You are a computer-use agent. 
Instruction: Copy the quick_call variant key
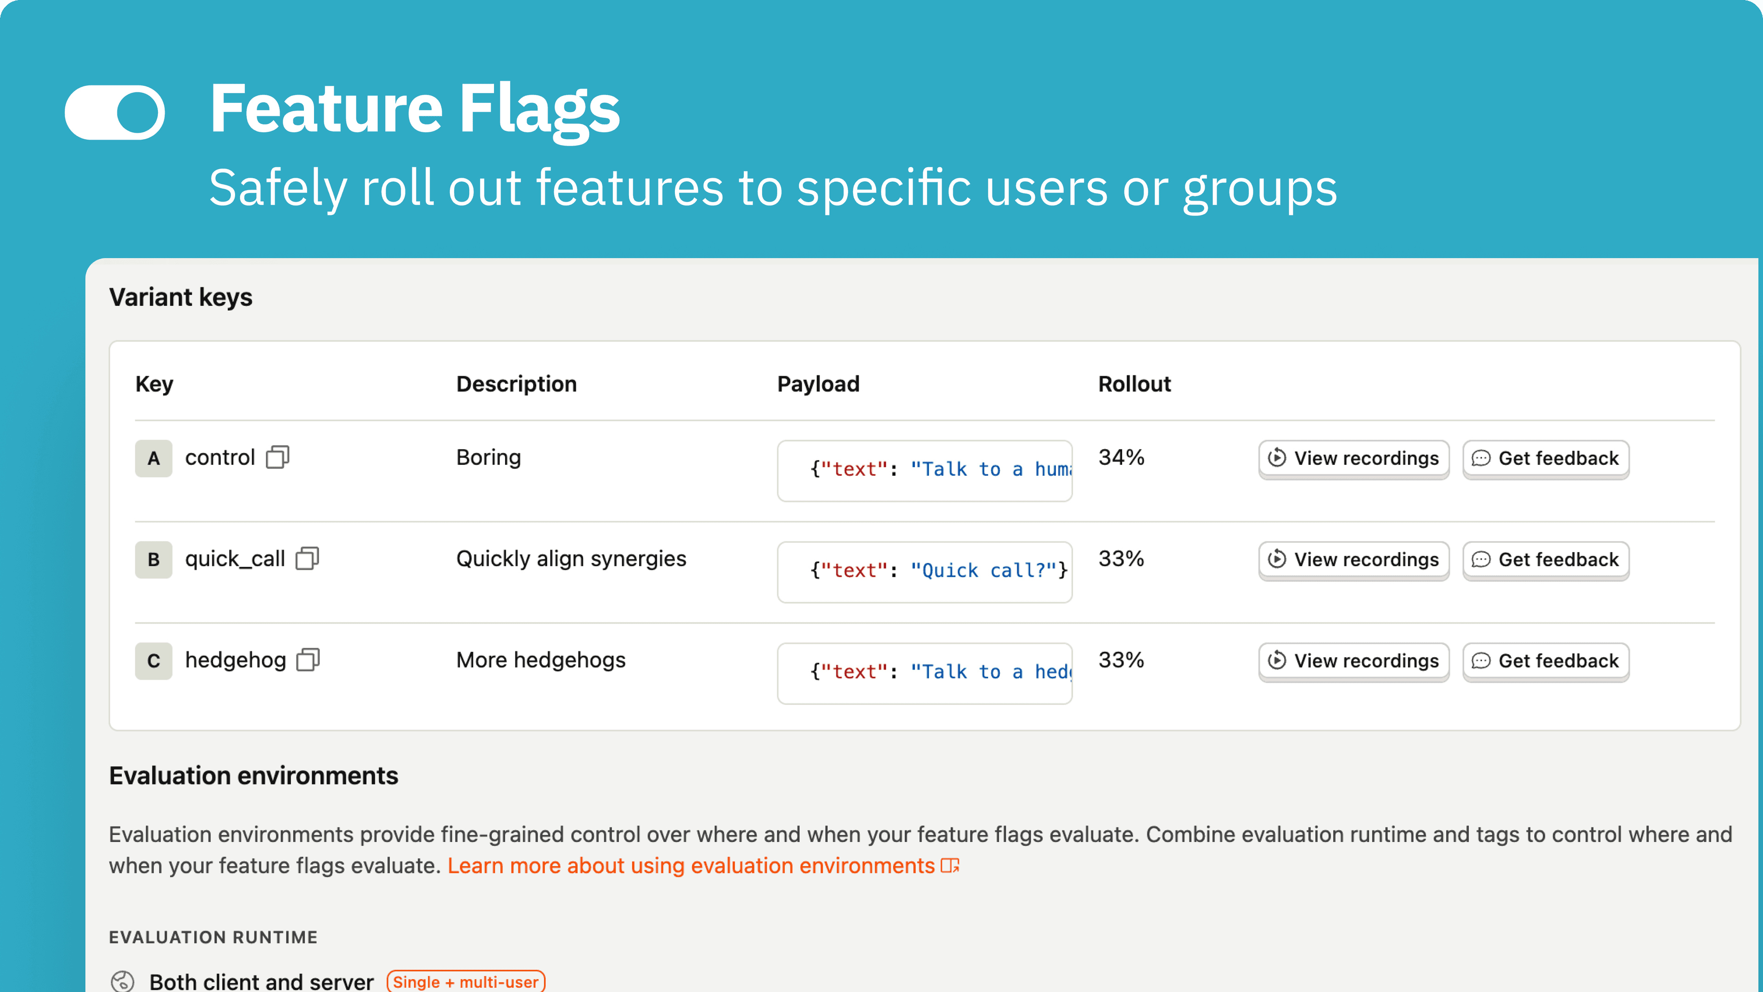307,558
